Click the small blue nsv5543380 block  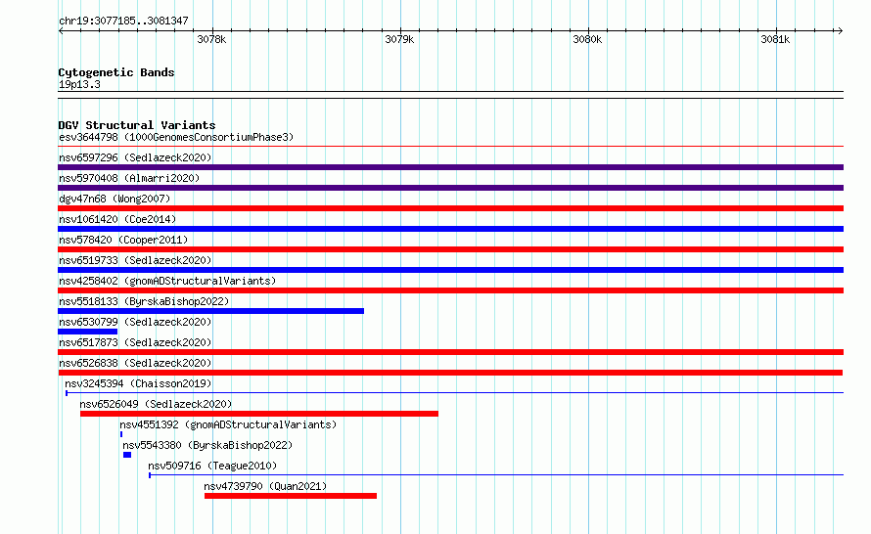(127, 455)
